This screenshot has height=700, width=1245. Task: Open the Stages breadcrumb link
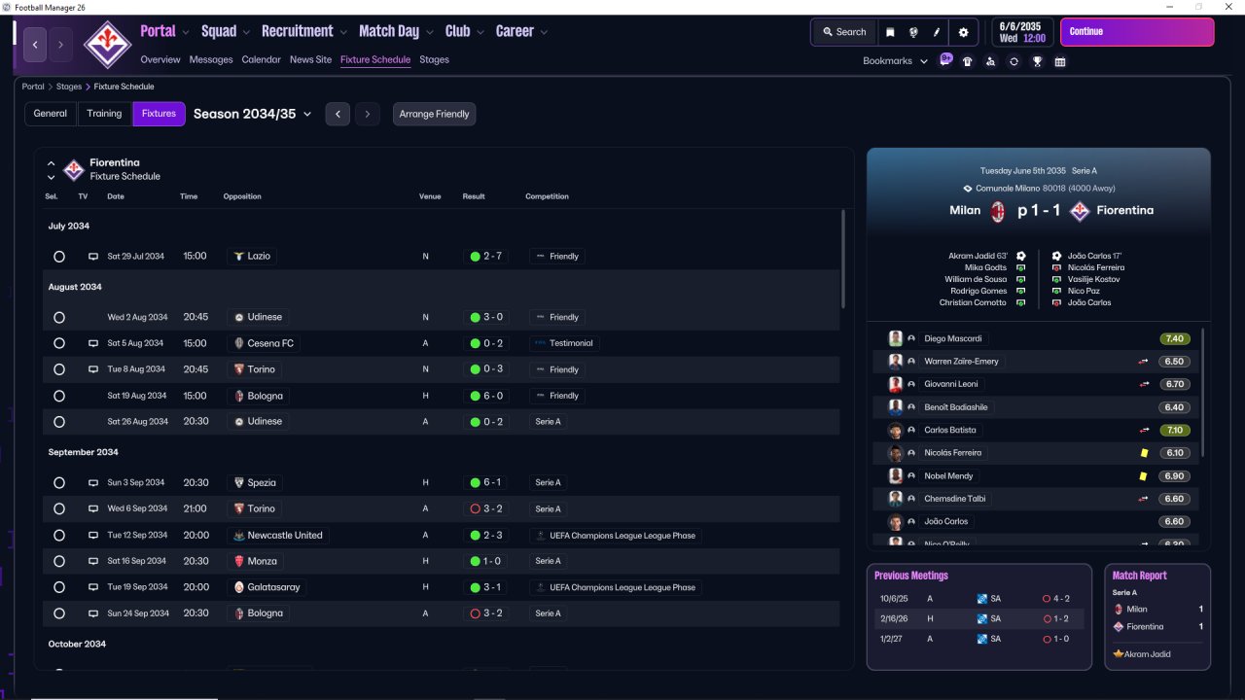click(x=69, y=87)
